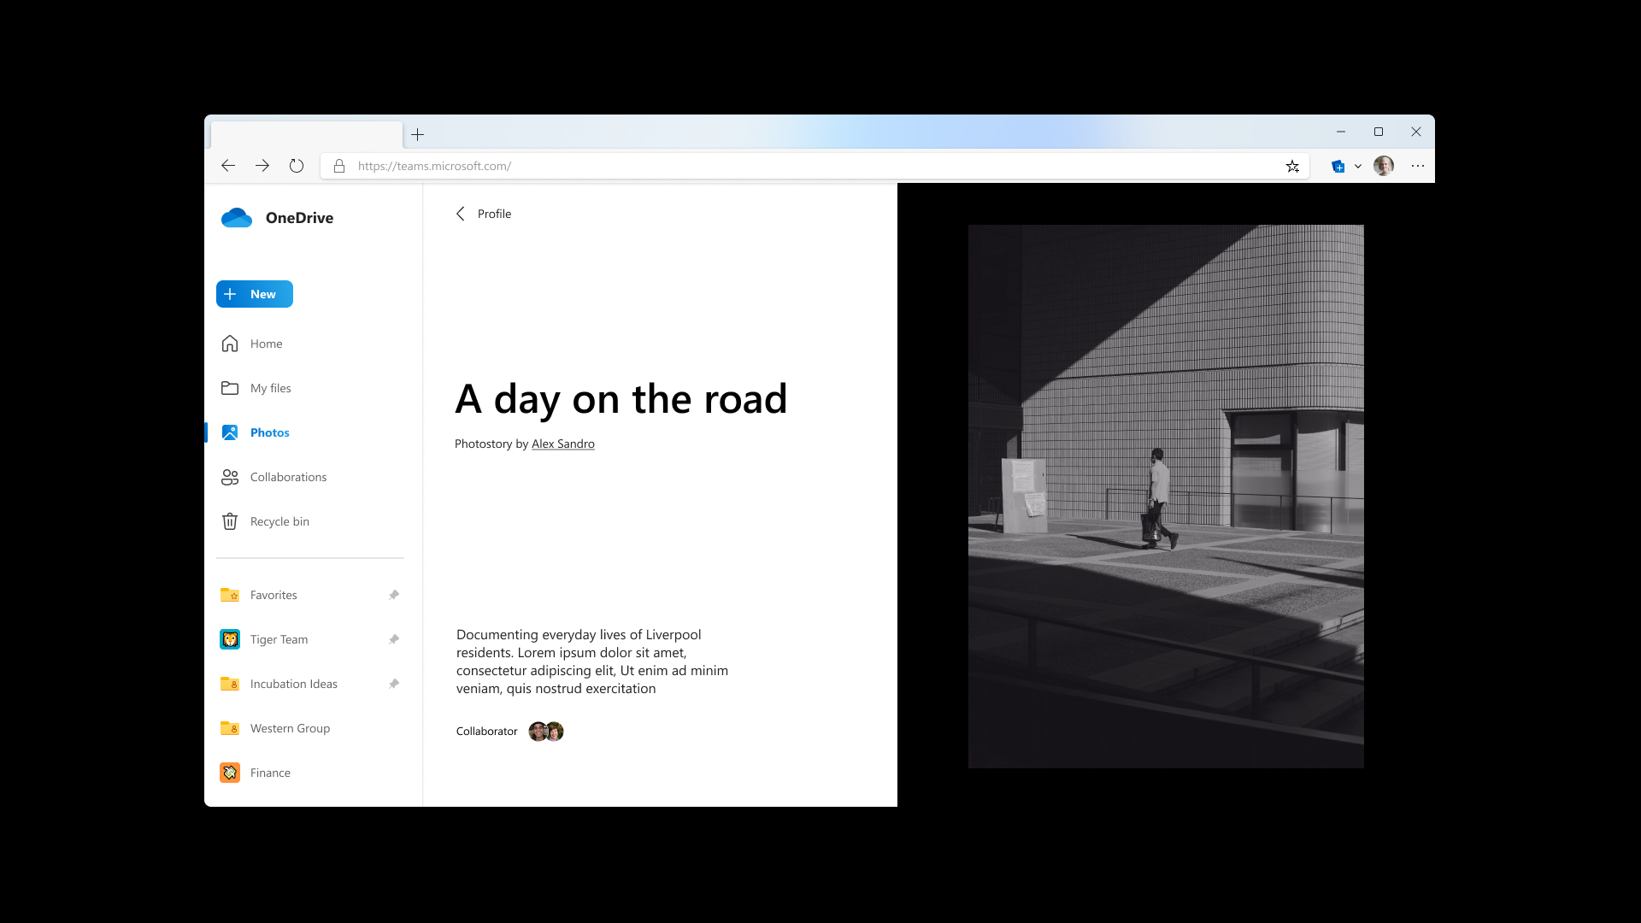The image size is (1641, 923).
Task: Expand the browser extension dropdown arrow
Action: pyautogui.click(x=1358, y=167)
